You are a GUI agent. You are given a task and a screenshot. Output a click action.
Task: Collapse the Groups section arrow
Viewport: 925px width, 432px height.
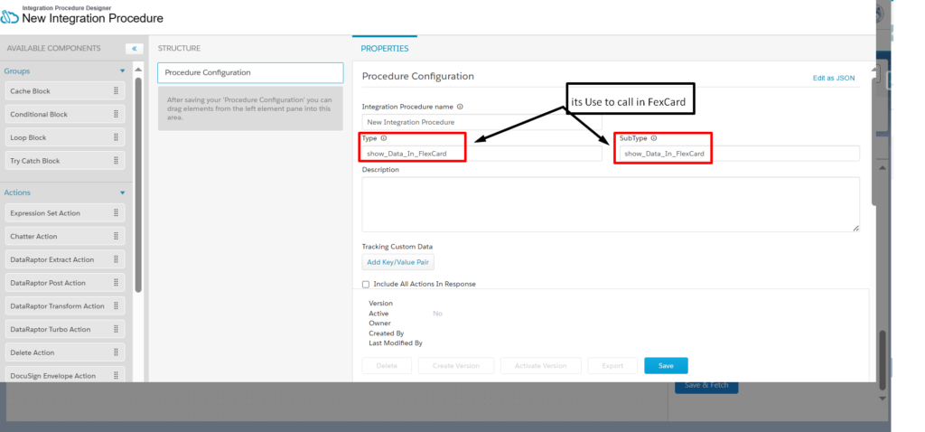tap(123, 70)
